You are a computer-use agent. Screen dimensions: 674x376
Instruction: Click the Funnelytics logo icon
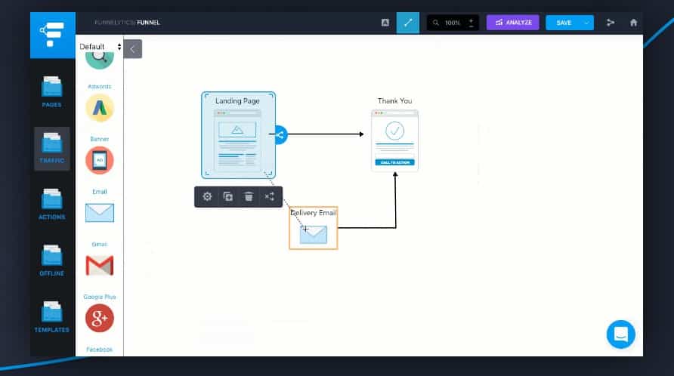52,35
